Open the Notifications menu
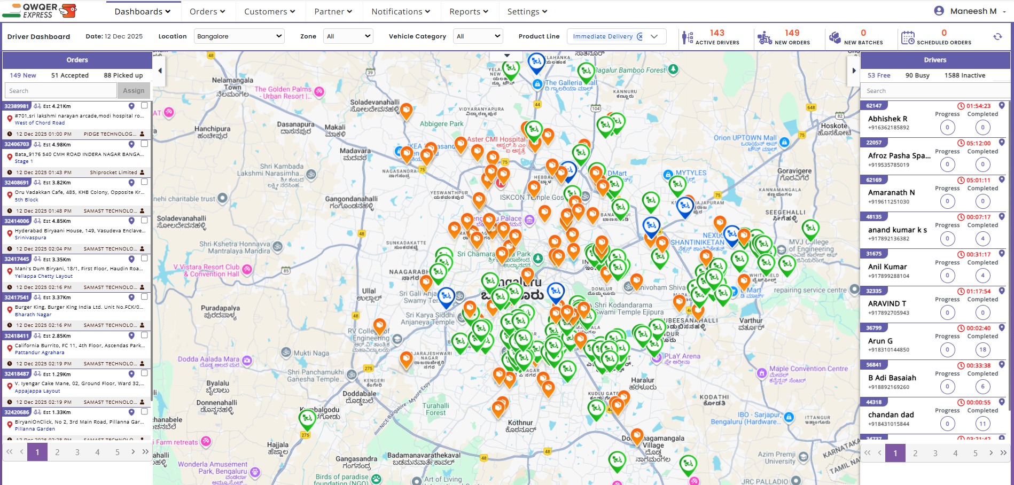The height and width of the screenshot is (485, 1014). [x=401, y=11]
